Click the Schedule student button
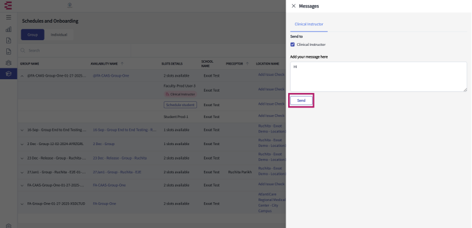Screen dimensions: 472x228 pyautogui.click(x=180, y=105)
